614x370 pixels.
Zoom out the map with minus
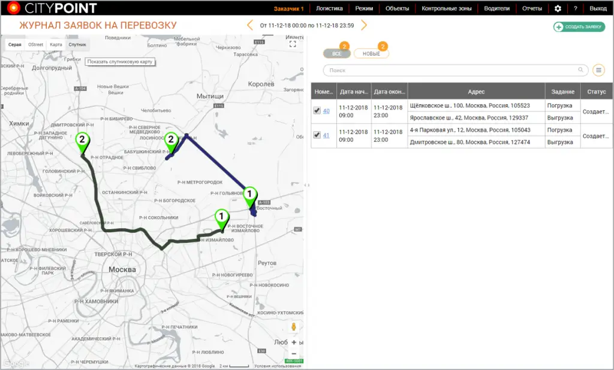294,354
